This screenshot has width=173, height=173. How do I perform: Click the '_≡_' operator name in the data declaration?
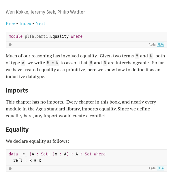point(24,154)
